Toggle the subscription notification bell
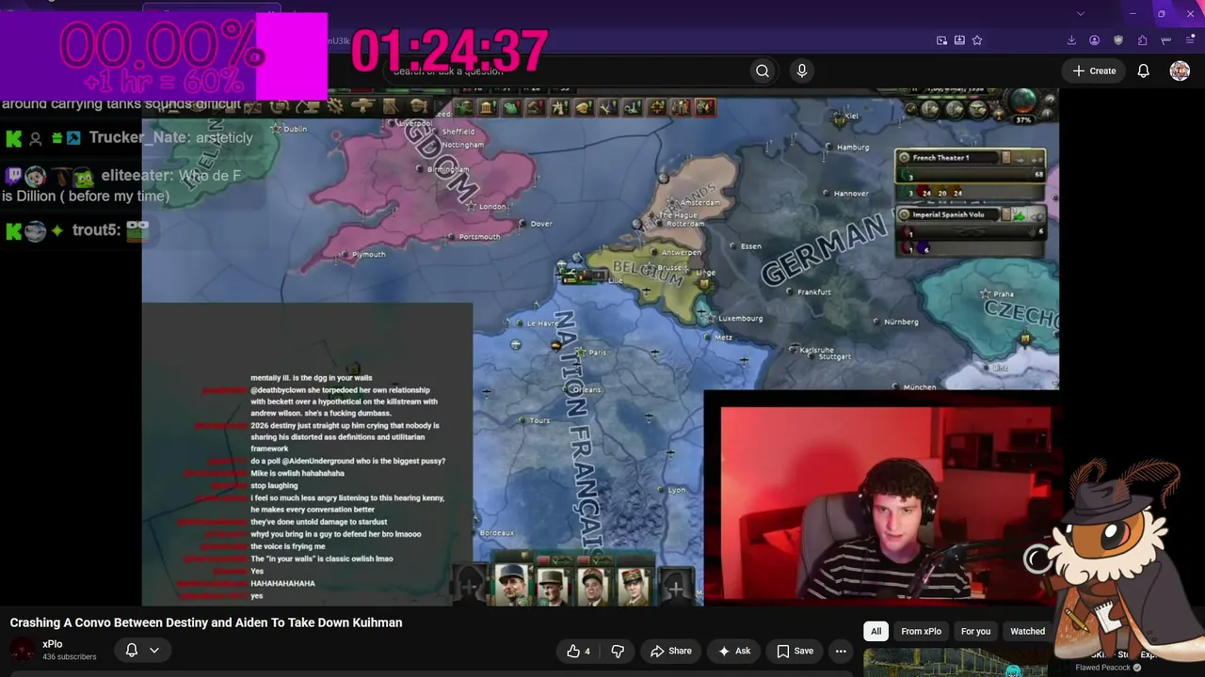The width and height of the screenshot is (1205, 677). 132,650
